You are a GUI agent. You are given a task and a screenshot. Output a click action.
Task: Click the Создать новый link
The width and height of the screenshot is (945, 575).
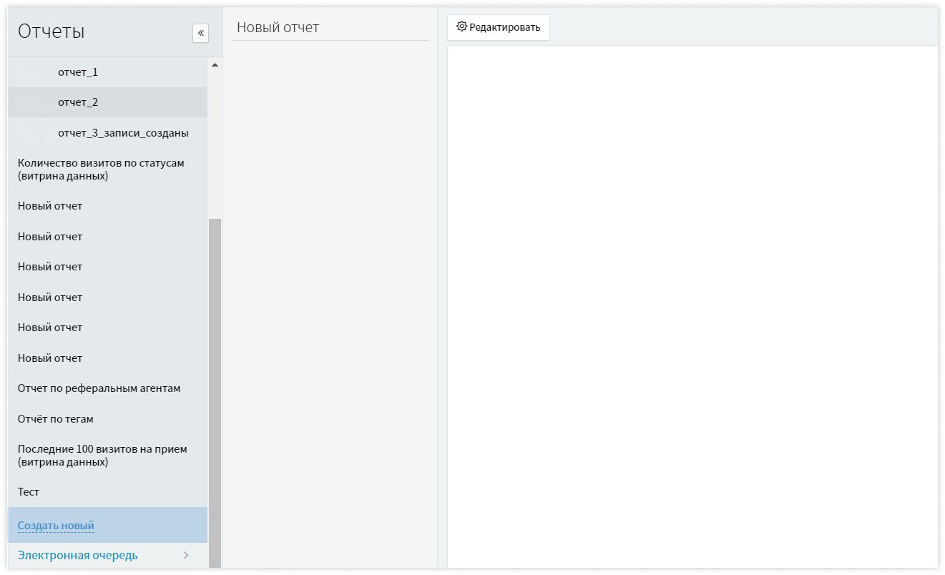click(56, 526)
